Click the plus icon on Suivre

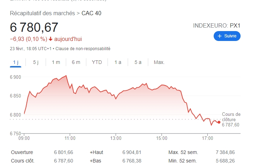click(x=219, y=36)
